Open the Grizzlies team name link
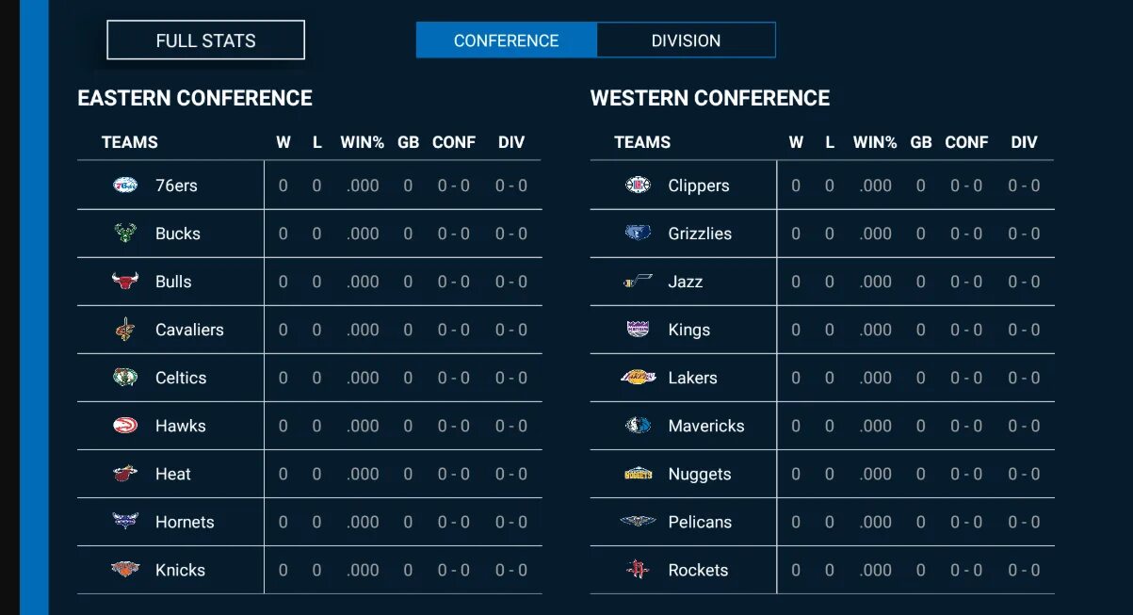Screen dimensions: 1133x615 (700, 234)
